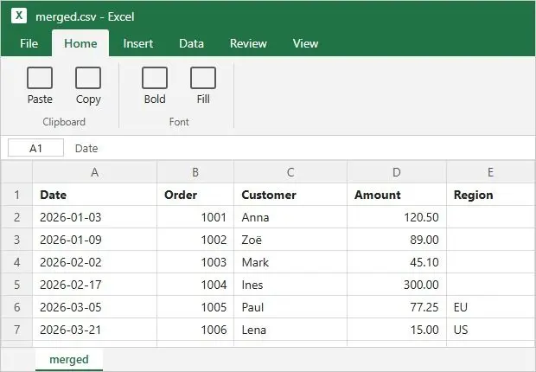Select cell with date 2026-02-17
The width and height of the screenshot is (536, 372).
tap(95, 285)
